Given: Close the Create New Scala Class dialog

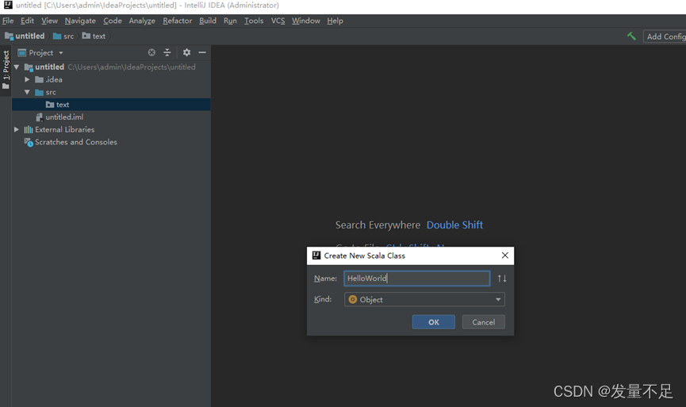Looking at the screenshot, I should tap(505, 255).
